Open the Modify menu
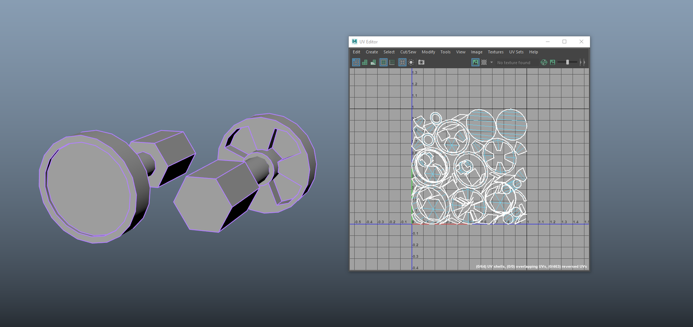This screenshot has width=693, height=327. (428, 52)
